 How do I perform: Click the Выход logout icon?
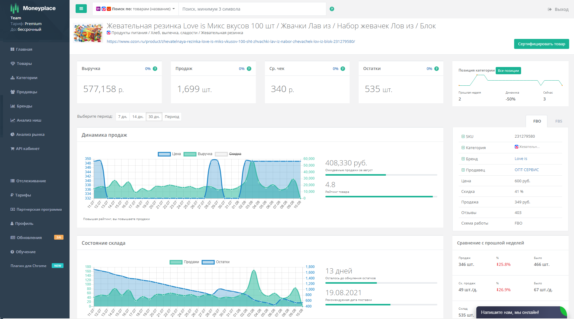coord(550,9)
